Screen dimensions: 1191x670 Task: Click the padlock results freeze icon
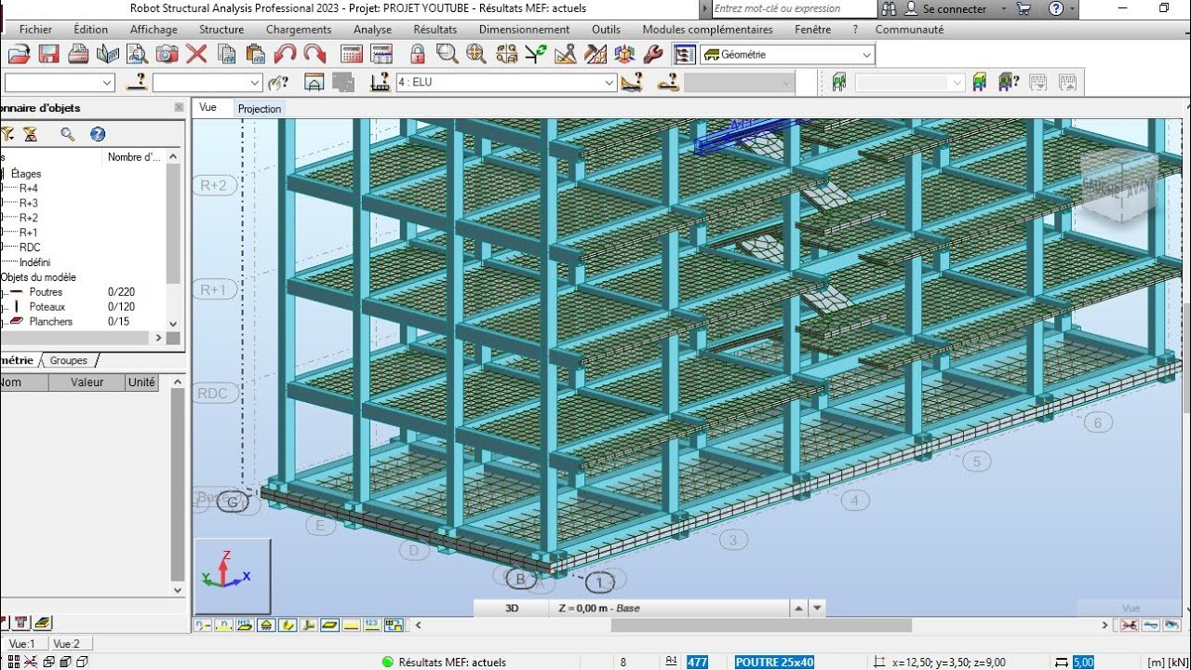[x=418, y=54]
